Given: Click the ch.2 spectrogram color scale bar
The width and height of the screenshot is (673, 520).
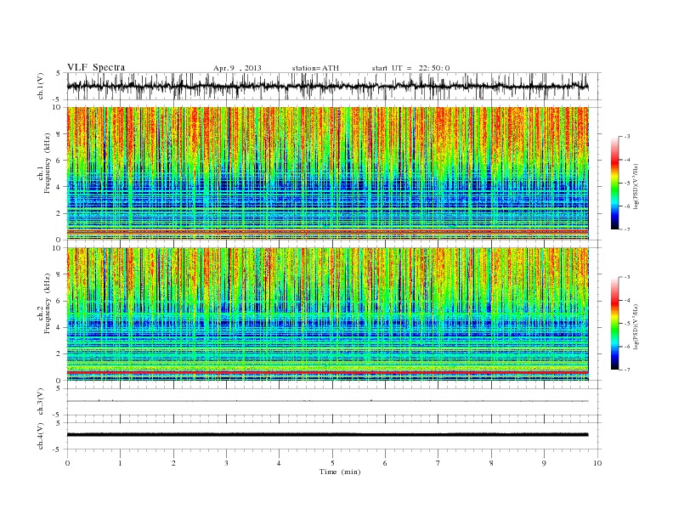Looking at the screenshot, I should click(x=615, y=324).
